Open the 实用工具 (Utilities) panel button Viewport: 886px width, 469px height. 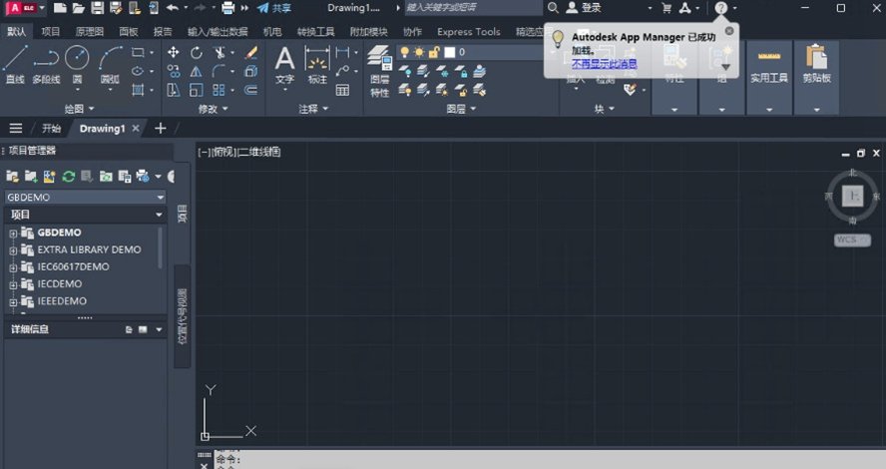769,78
